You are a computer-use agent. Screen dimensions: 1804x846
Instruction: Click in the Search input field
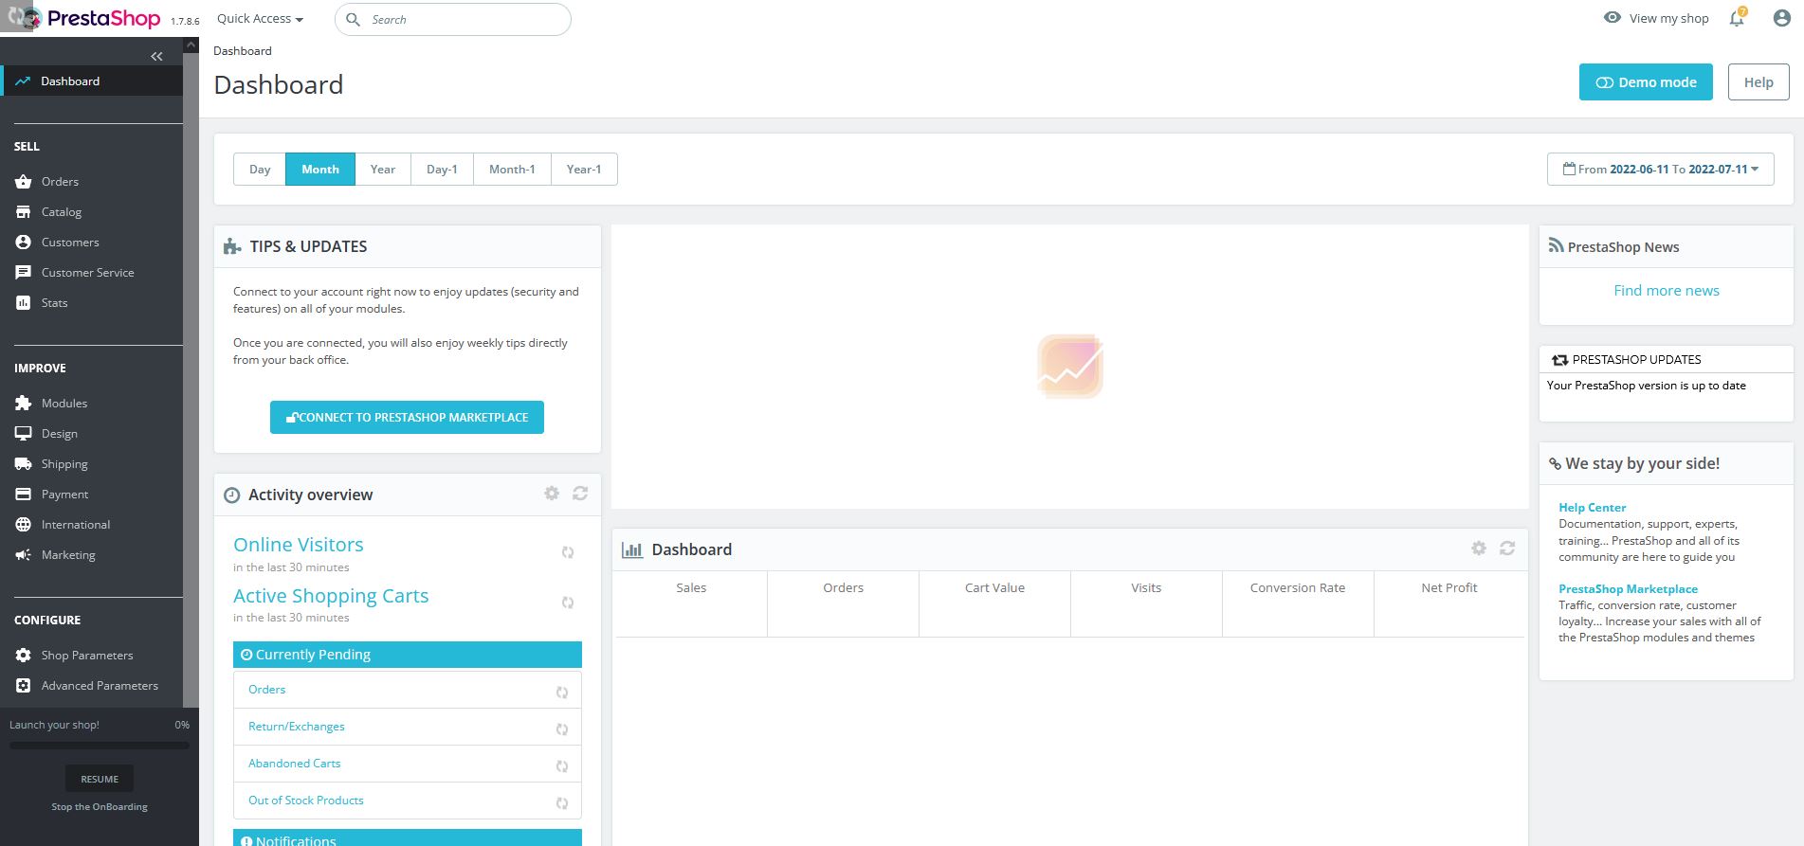click(453, 19)
